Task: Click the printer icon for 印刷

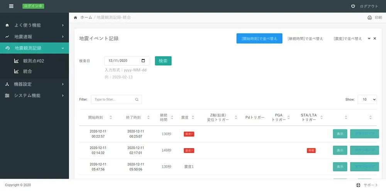Action: [x=369, y=18]
